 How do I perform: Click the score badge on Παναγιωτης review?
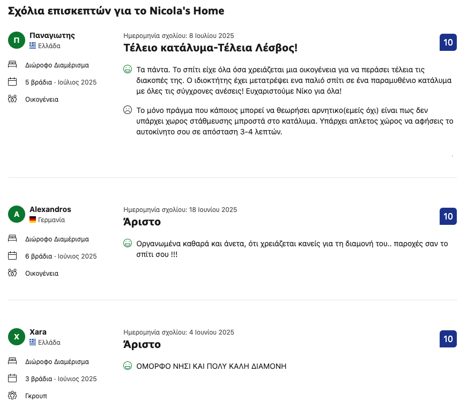448,42
